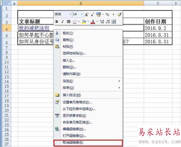Choose 复制(C) from context menu
The height and width of the screenshot is (147, 181).
pos(88,40)
